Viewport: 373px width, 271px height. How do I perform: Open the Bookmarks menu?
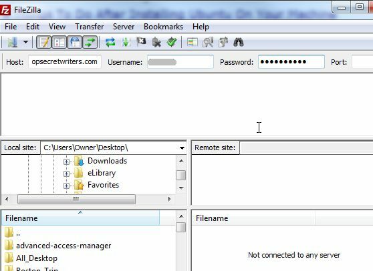[x=163, y=27]
